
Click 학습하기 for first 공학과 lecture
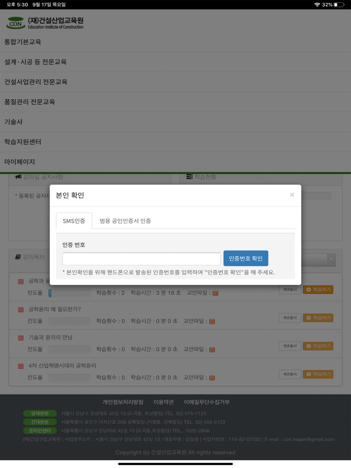318,289
